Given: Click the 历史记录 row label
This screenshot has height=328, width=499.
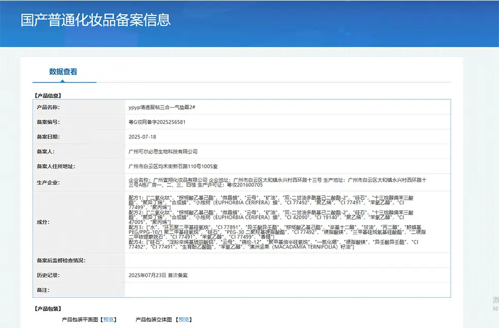Looking at the screenshot, I should [x=48, y=275].
